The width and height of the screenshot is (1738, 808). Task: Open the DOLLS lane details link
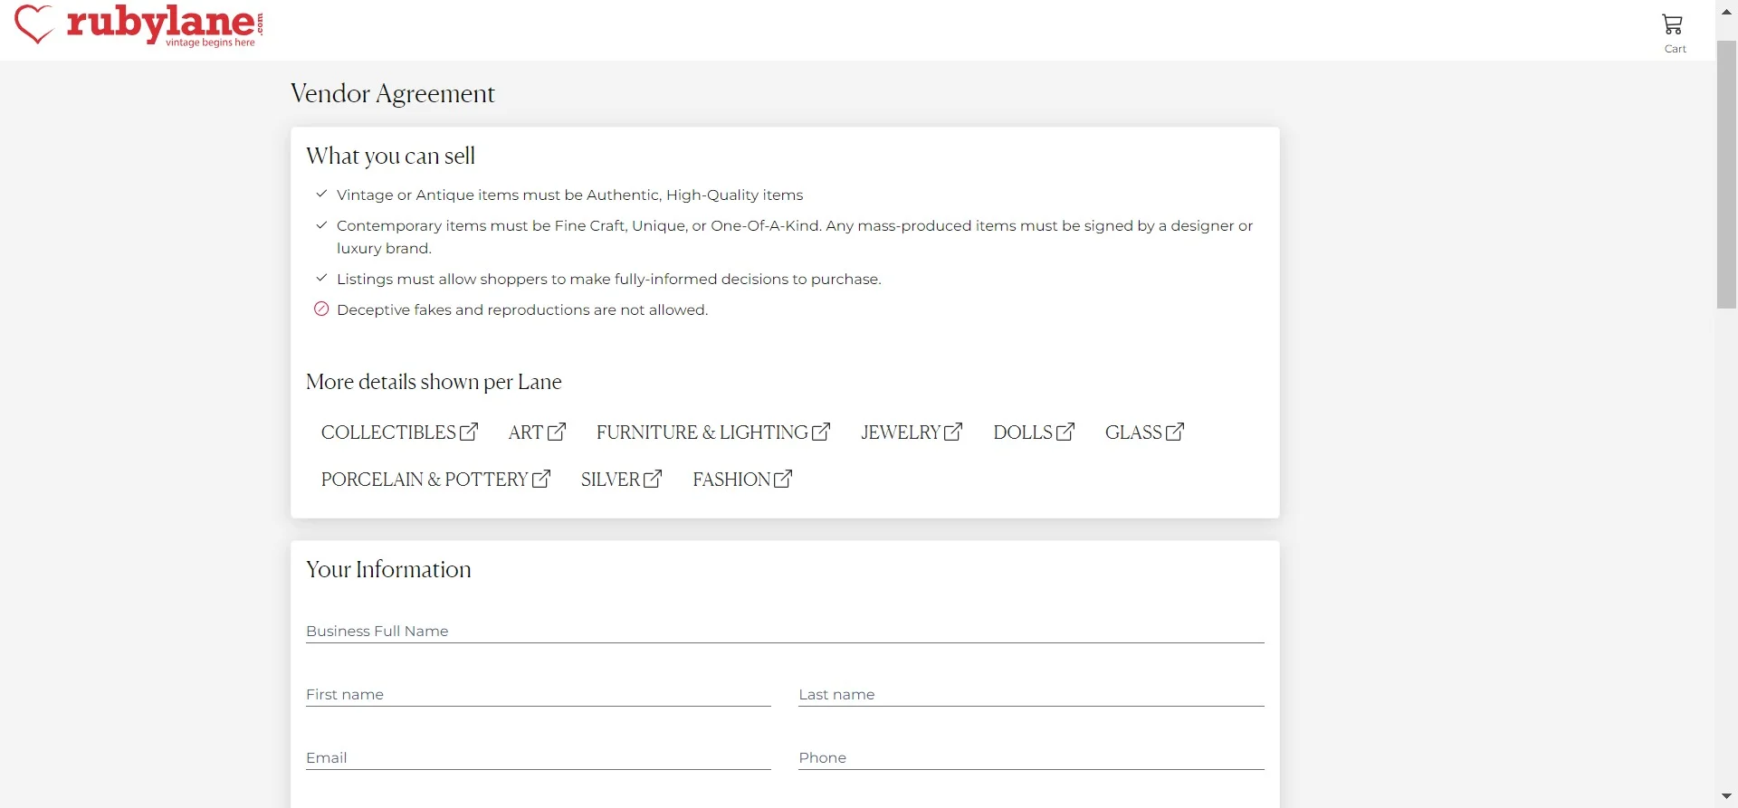coord(1034,433)
